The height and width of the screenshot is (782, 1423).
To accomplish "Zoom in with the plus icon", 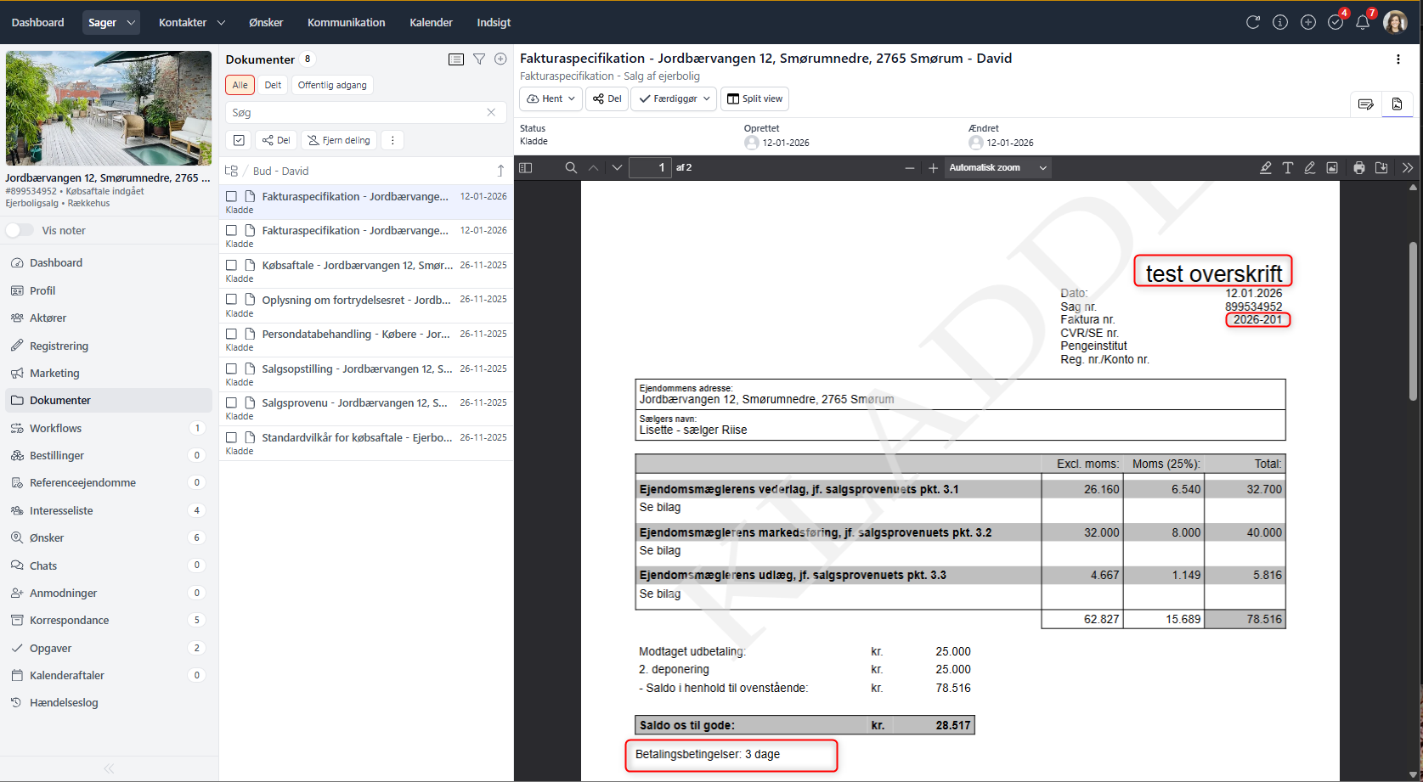I will (933, 168).
